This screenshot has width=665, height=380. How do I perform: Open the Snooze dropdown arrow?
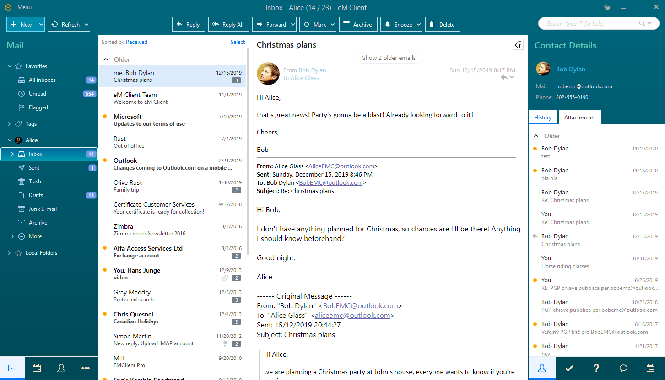click(x=419, y=25)
